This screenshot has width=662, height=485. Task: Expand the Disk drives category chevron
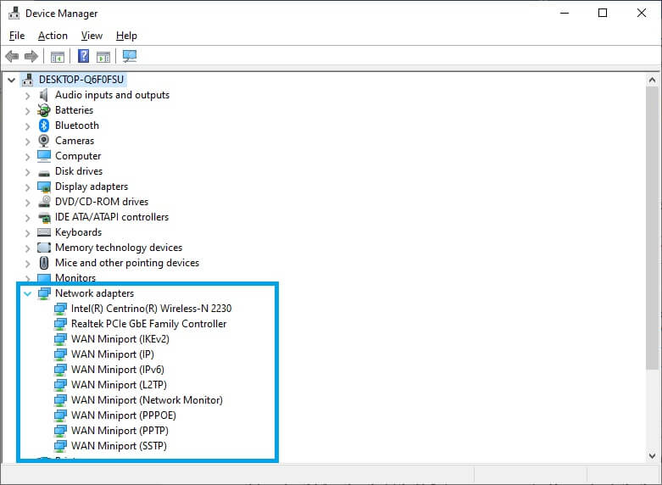27,172
